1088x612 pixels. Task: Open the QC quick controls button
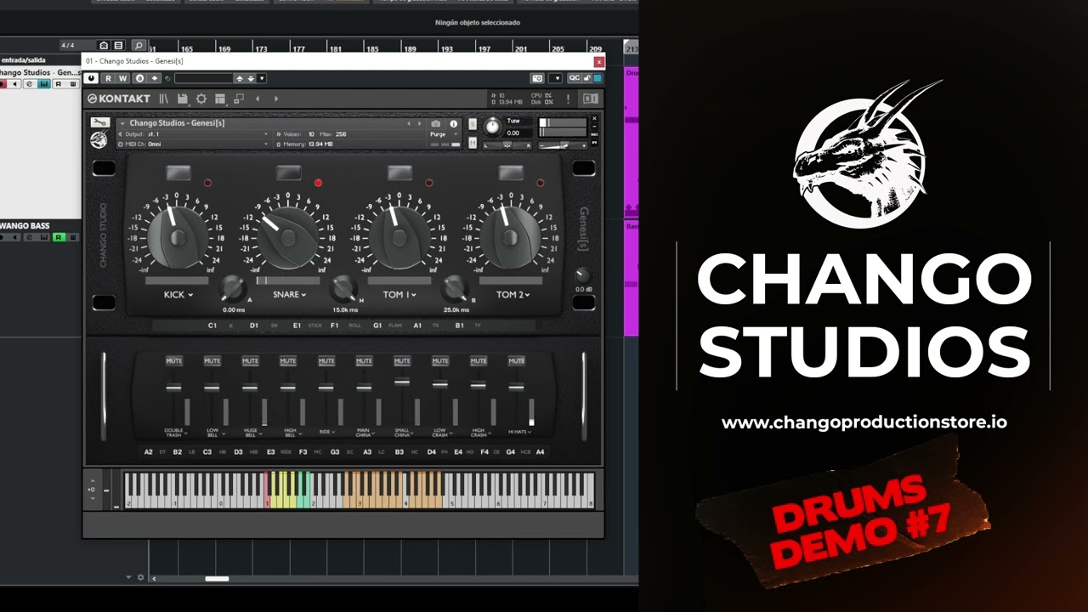pos(575,78)
